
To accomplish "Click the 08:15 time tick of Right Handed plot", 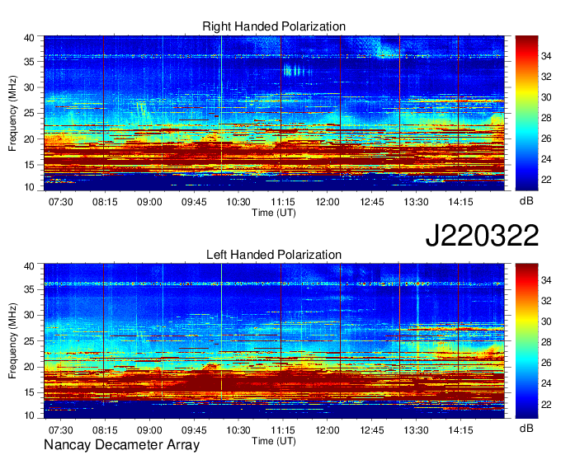I will pyautogui.click(x=105, y=202).
